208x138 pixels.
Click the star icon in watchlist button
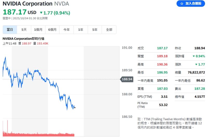182,4
